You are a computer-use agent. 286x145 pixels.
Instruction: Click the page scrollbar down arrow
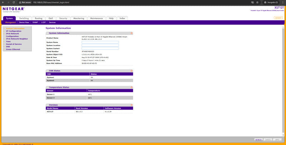pos(283,135)
